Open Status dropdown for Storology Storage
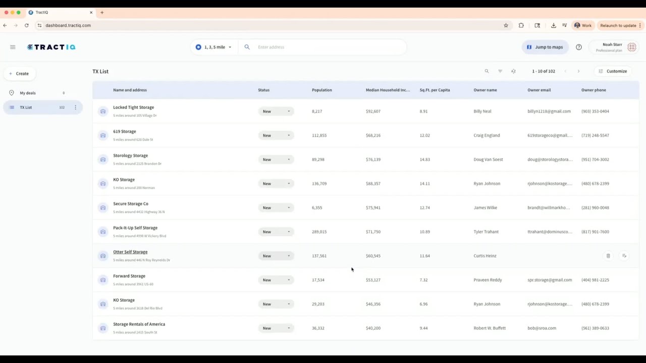 pyautogui.click(x=276, y=159)
